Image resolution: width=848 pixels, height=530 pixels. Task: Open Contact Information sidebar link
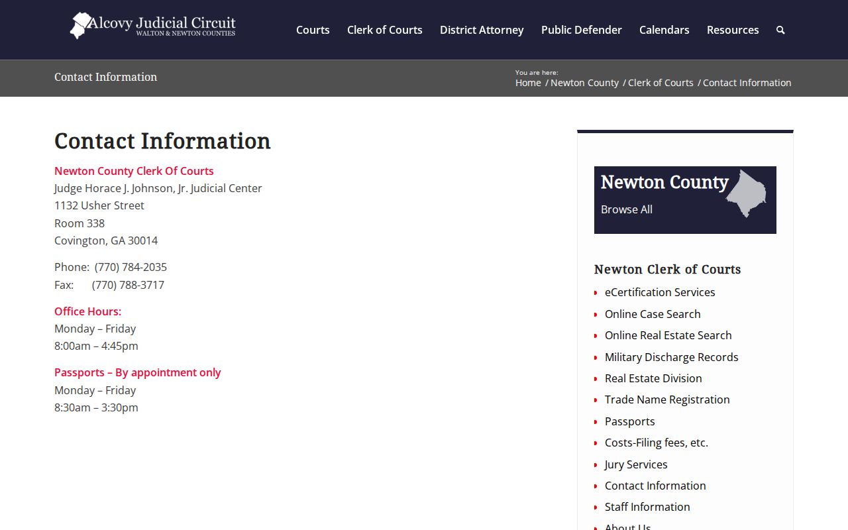click(x=655, y=486)
